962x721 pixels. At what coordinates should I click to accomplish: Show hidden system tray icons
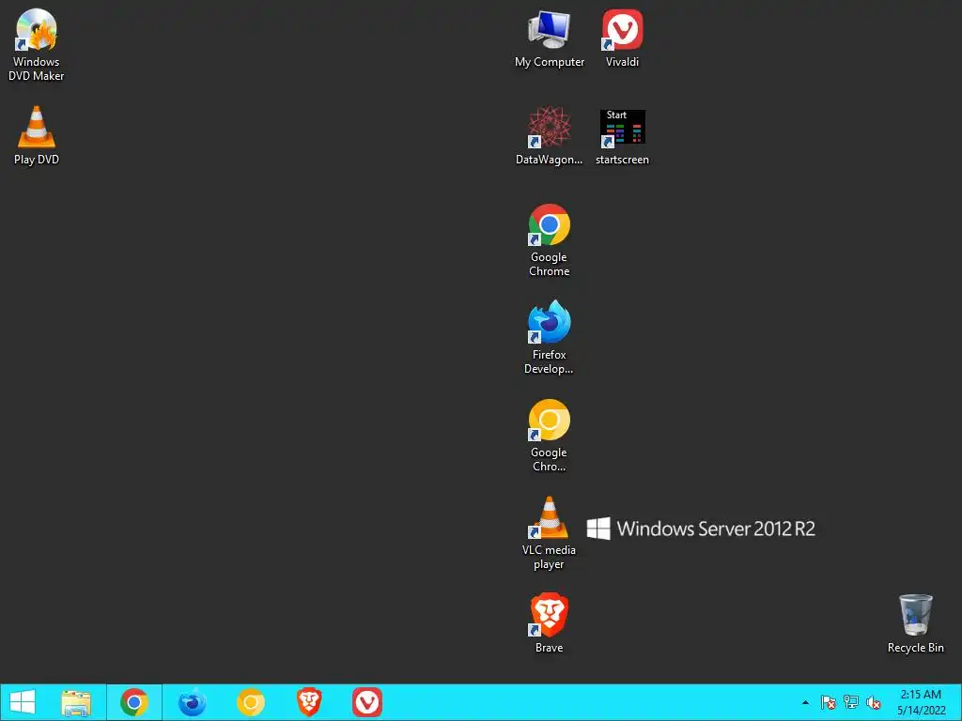[x=805, y=702]
